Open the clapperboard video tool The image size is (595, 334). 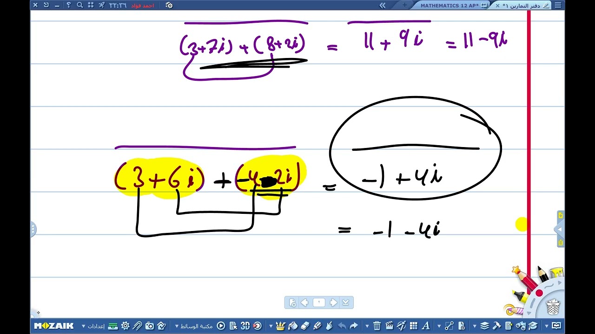click(x=390, y=326)
